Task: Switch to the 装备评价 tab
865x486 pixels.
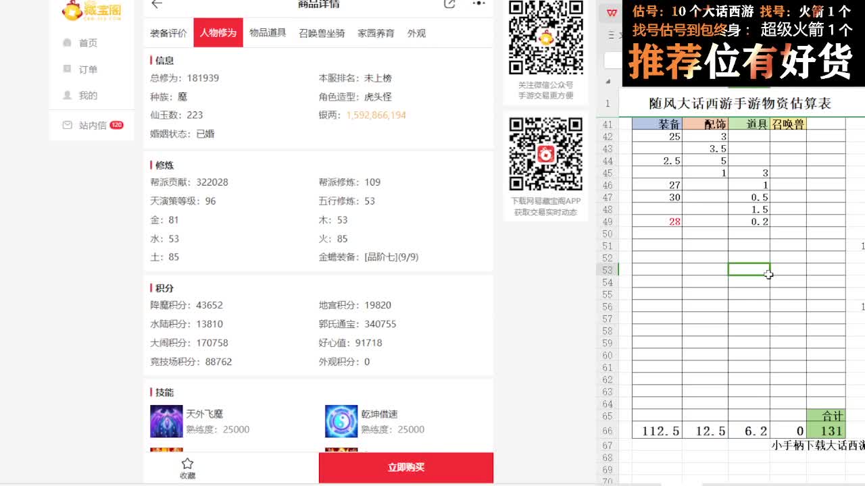Action: click(x=169, y=32)
